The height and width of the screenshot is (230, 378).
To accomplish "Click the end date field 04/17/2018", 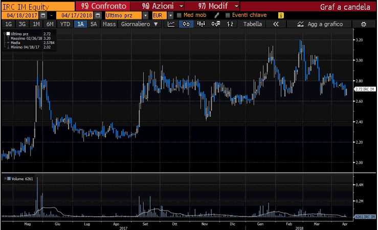I will [75, 15].
